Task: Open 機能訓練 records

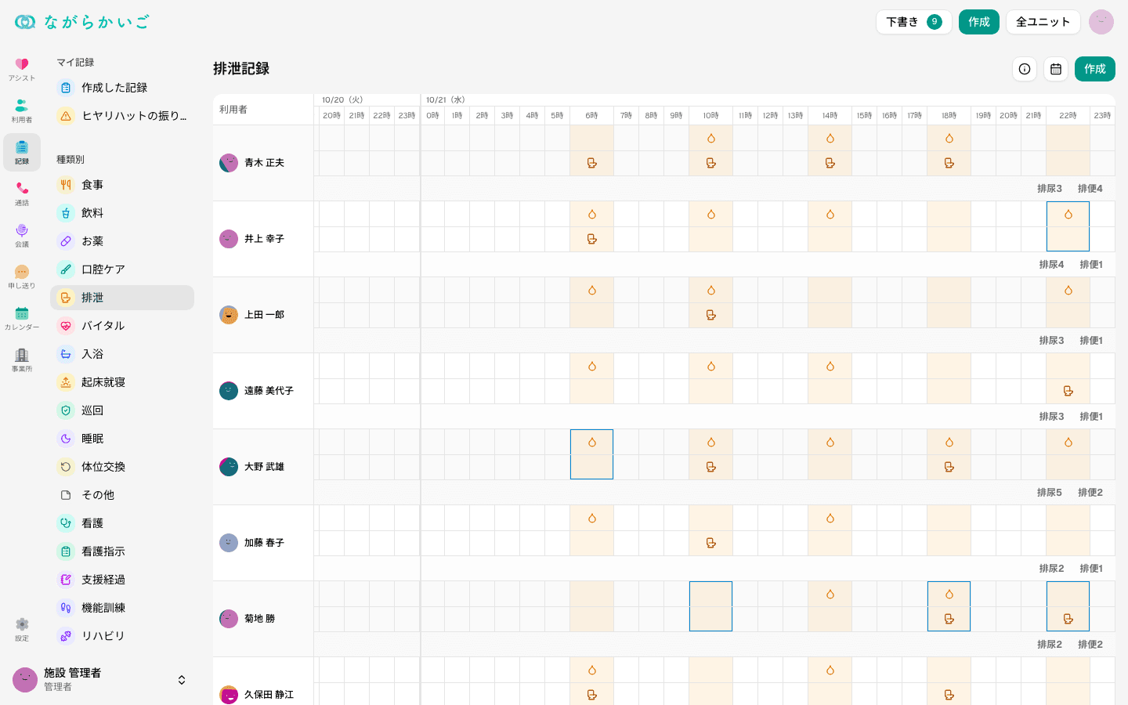Action: 122,608
